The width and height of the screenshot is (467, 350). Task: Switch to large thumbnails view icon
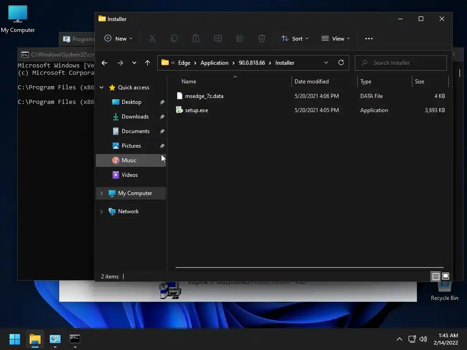tap(446, 276)
